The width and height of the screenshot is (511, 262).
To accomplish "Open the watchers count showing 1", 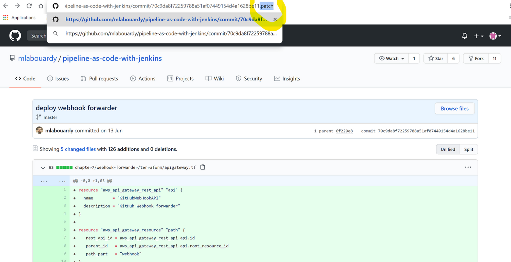I will [414, 58].
